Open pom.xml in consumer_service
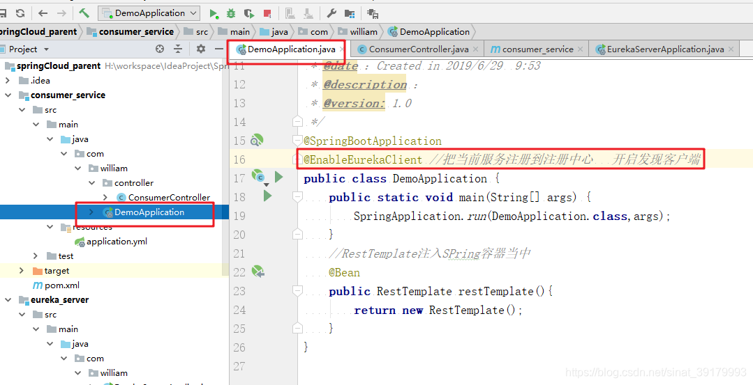This screenshot has height=385, width=753. (x=62, y=285)
